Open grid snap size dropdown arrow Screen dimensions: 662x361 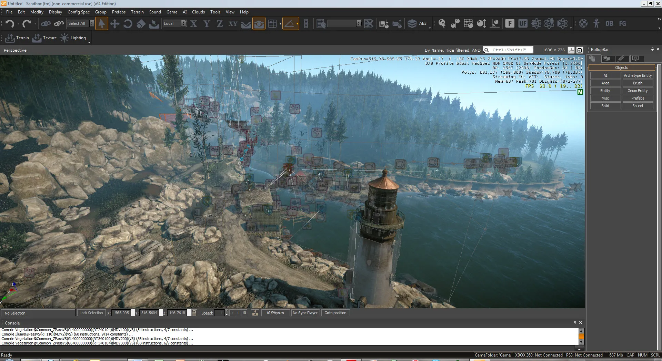pos(280,24)
